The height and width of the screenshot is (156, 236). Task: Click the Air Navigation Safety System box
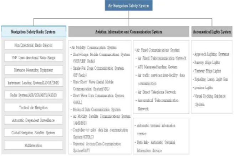129,6
